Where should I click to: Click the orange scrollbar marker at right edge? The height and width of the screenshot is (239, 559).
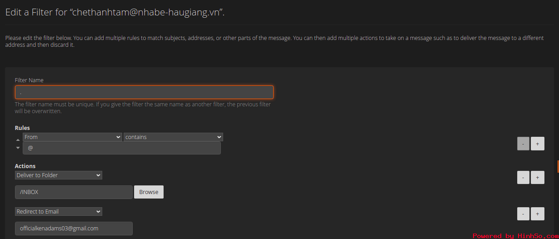point(558,166)
